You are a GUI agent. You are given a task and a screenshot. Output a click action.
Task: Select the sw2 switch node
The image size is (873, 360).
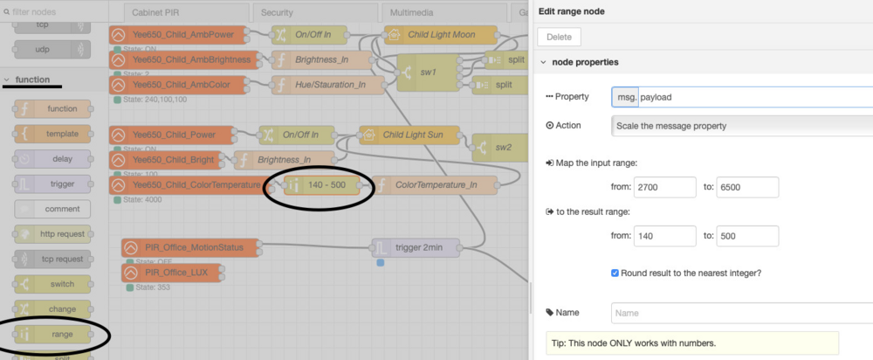click(502, 148)
